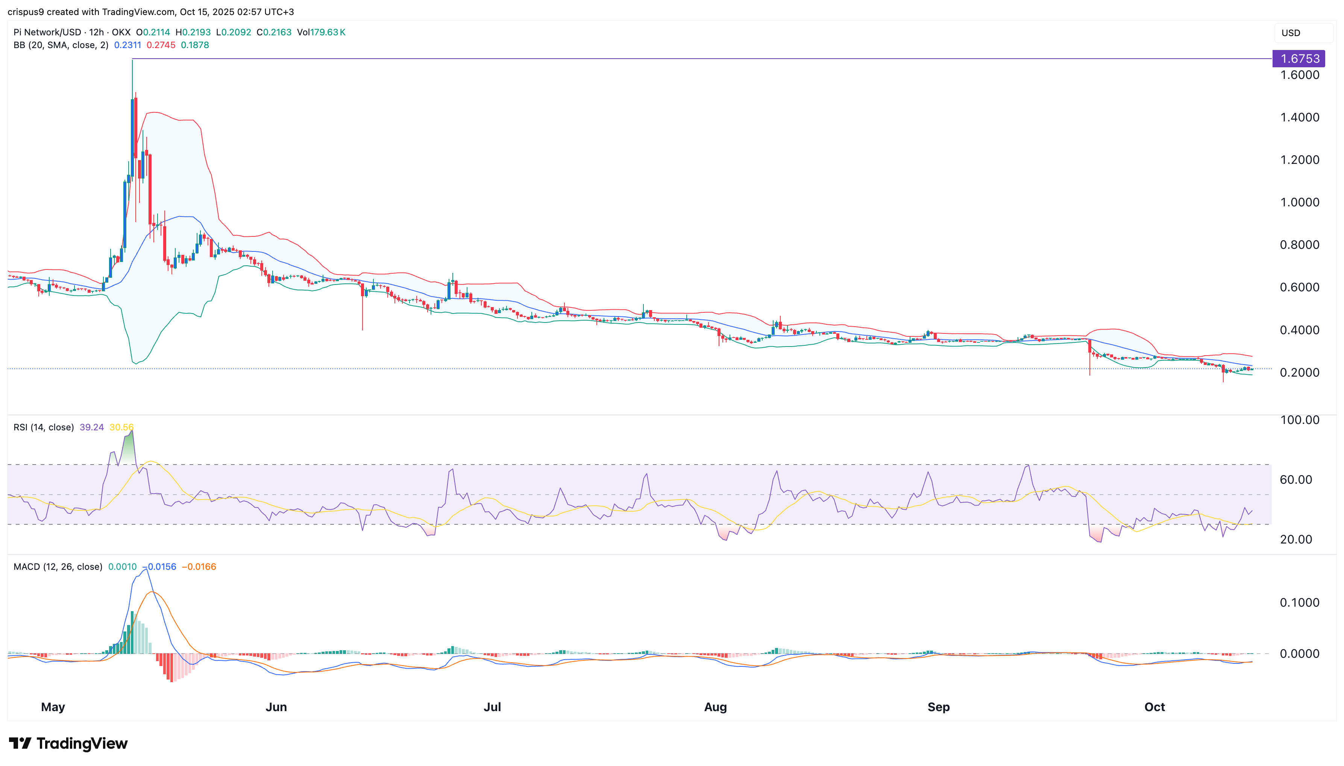The image size is (1344, 766).
Task: Click the BB (20, SMA, close, 2) legend
Action: click(x=61, y=45)
